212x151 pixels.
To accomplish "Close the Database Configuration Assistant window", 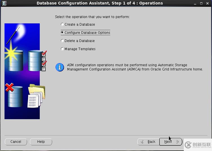I will tap(208, 3).
